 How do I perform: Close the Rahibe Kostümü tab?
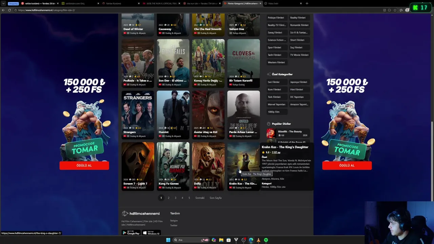pos(139,3)
